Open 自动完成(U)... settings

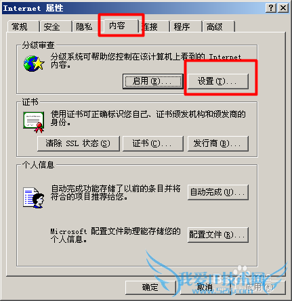coord(218,192)
